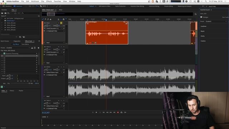Expand Loudness section in Essential Sound
The width and height of the screenshot is (229, 129).
pos(204,26)
